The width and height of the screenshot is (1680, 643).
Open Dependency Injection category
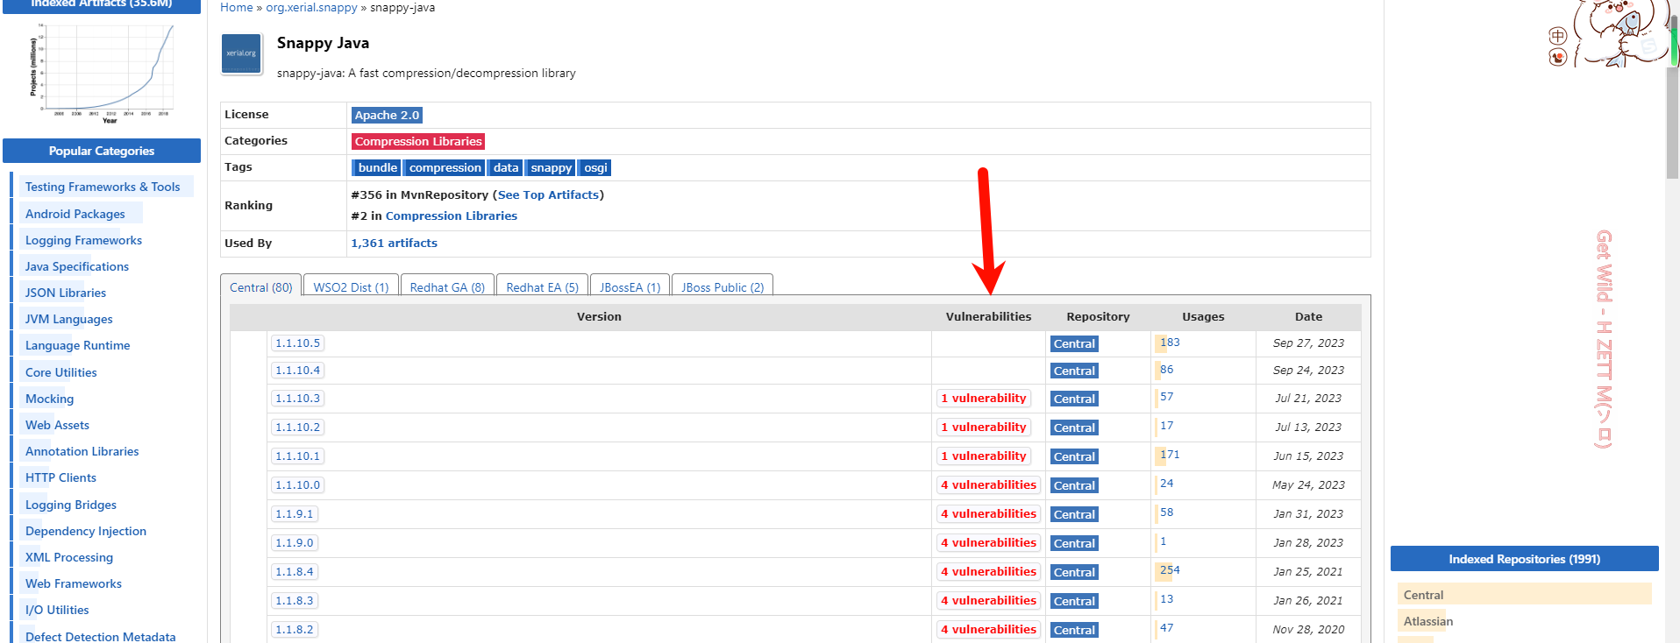pos(85,531)
